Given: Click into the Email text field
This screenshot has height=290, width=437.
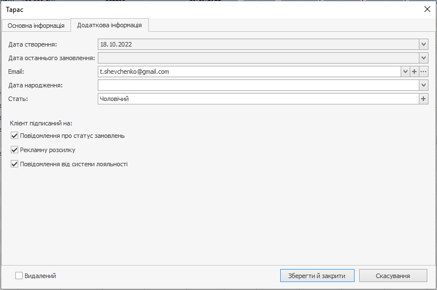Looking at the screenshot, I should pyautogui.click(x=249, y=72).
